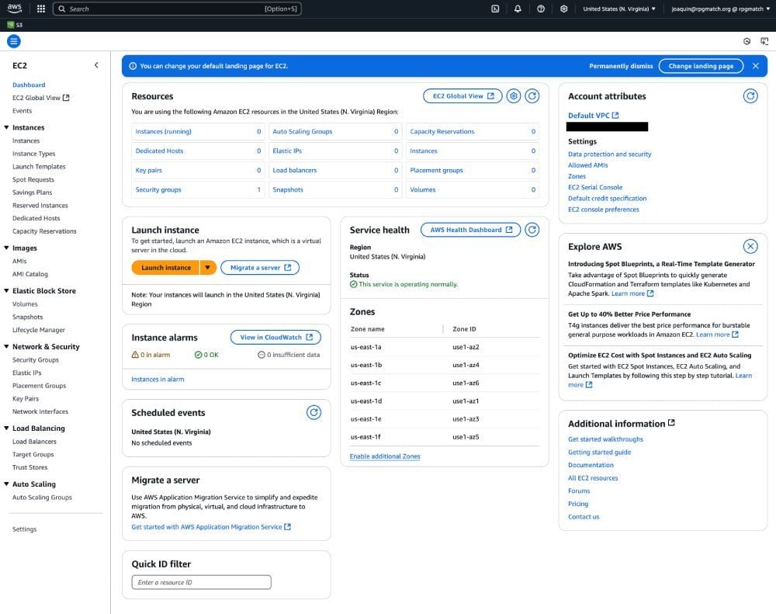Collapse the Instances sidebar section
This screenshot has width=776, height=614.
6,127
